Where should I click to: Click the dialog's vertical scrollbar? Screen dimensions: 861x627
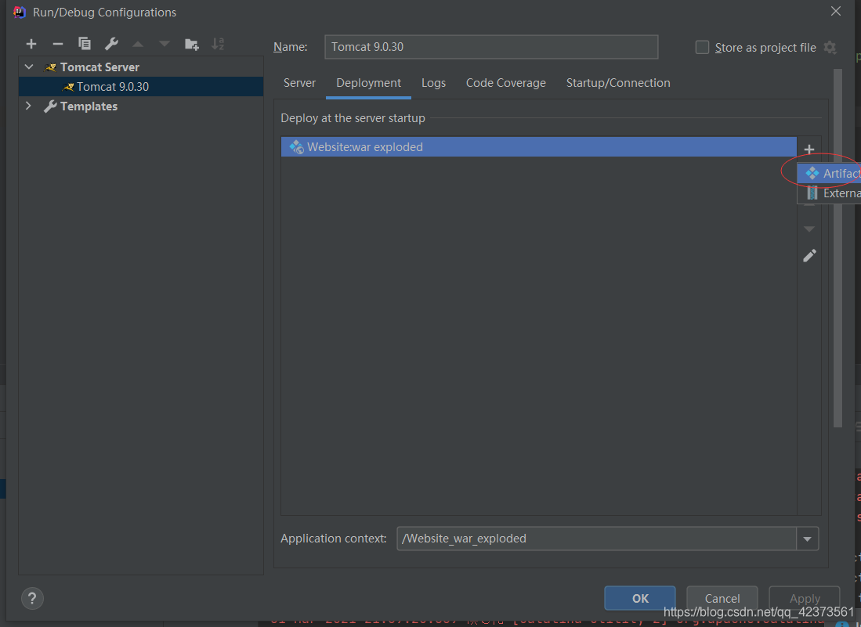point(837,247)
